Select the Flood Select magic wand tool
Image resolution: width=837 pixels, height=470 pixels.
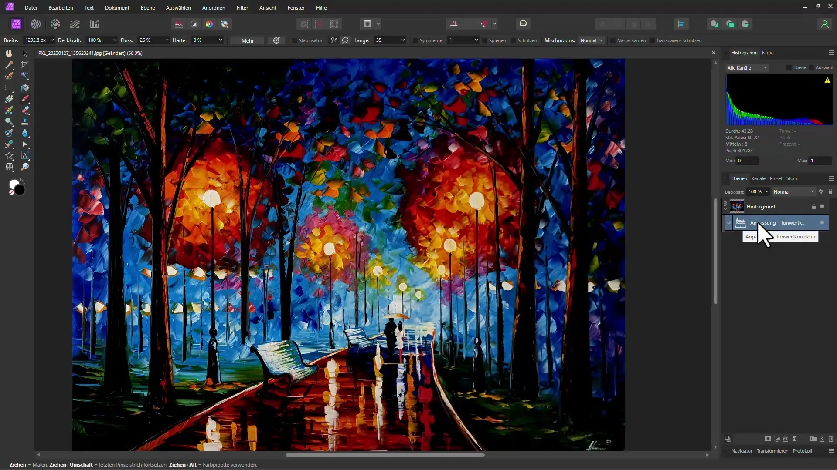[x=25, y=76]
